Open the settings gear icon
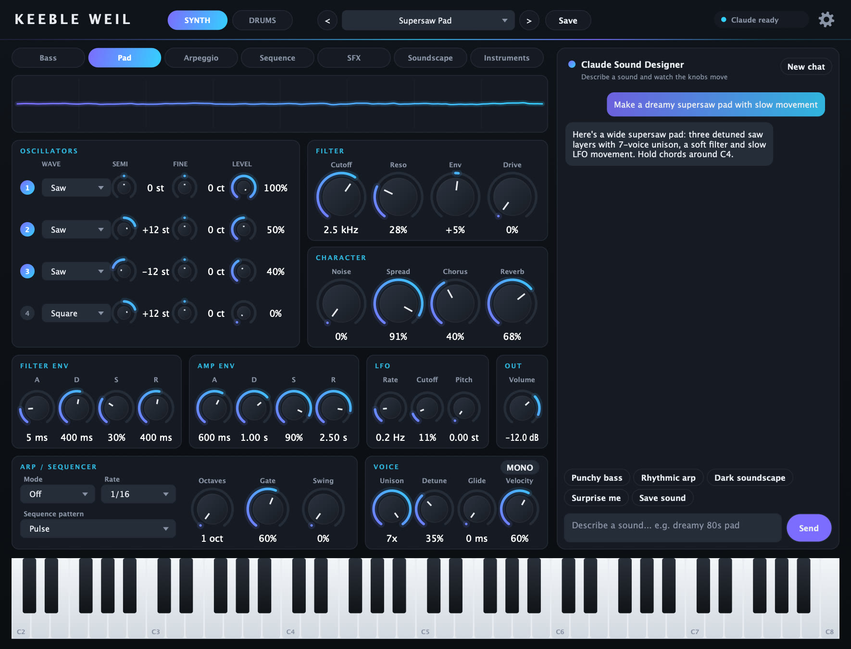This screenshot has width=851, height=649. pos(826,20)
